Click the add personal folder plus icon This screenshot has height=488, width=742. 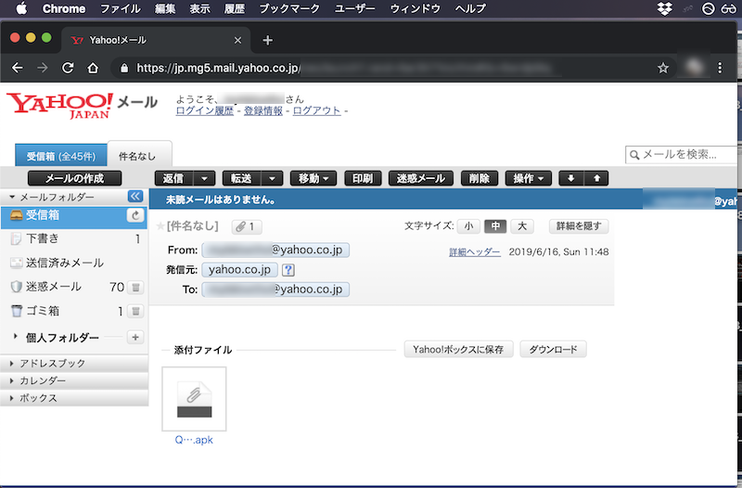134,338
